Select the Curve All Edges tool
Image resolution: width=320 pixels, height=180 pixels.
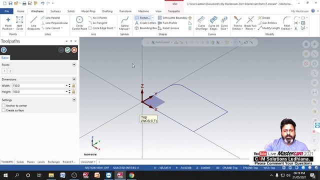coord(213,23)
